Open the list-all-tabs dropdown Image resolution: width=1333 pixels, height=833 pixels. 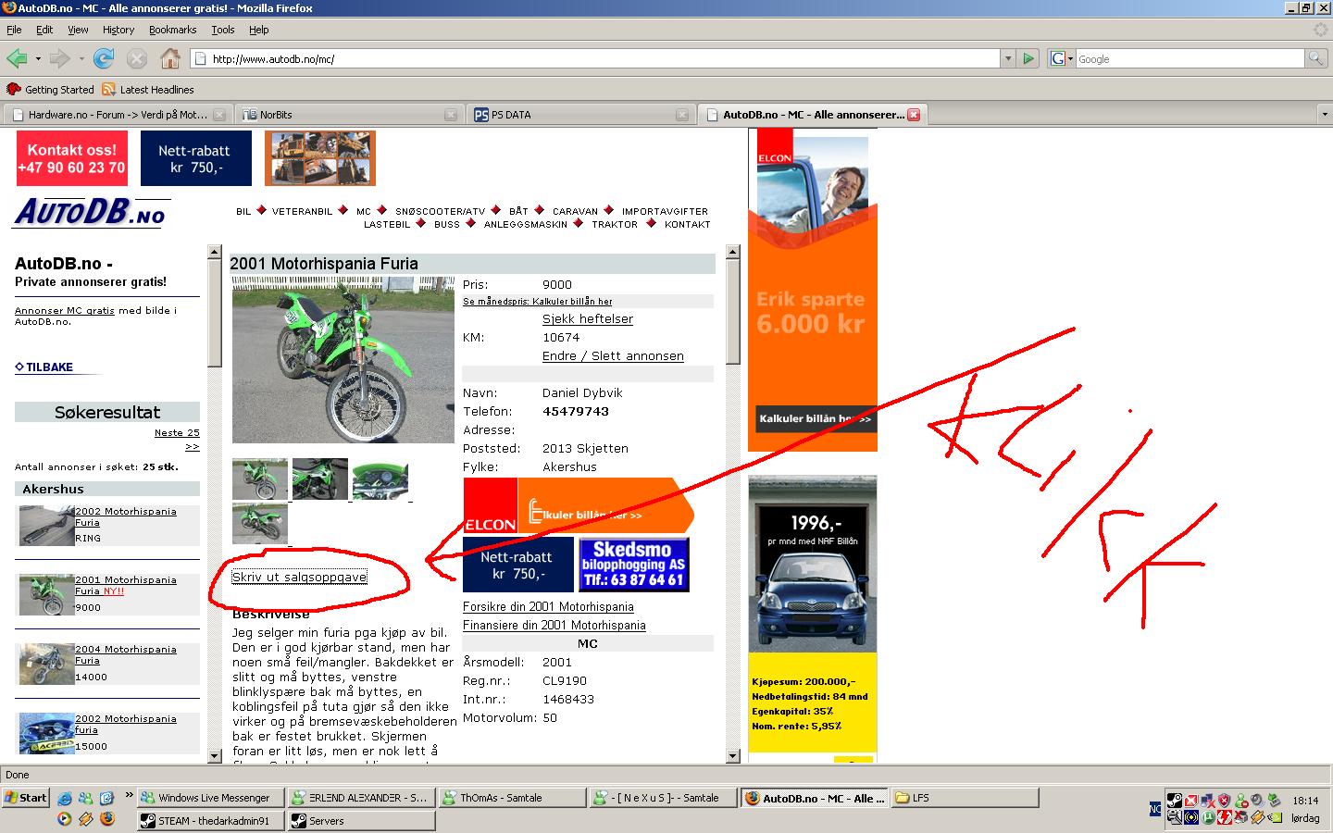click(1325, 115)
